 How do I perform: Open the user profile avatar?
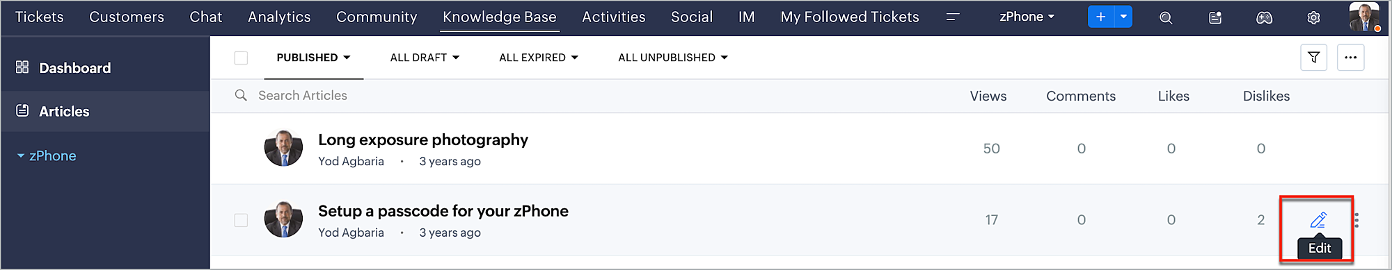point(1363,17)
